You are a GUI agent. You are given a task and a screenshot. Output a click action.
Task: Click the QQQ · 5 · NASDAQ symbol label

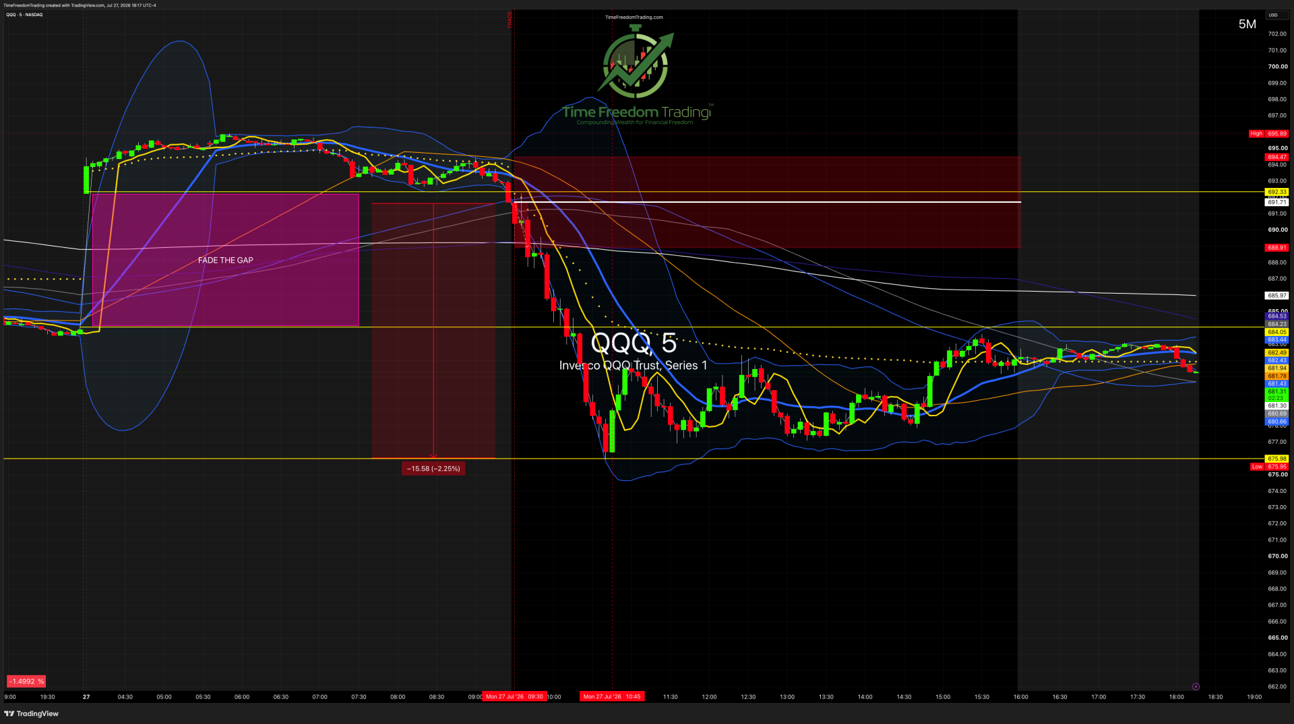[24, 15]
